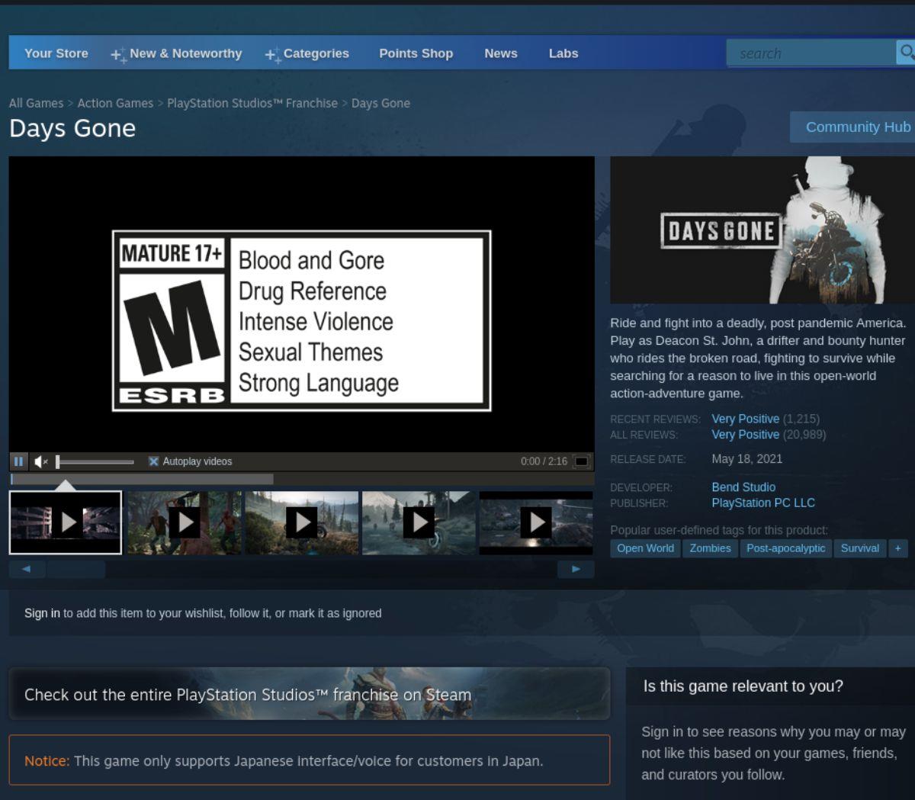Screen dimensions: 915x800
Task: Select the first highlighted video thumbnail
Action: tap(66, 522)
